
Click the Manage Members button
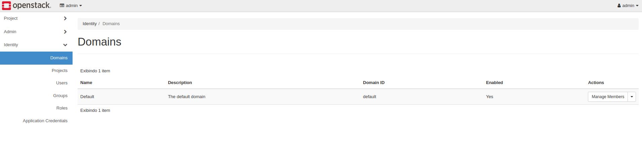tap(608, 97)
